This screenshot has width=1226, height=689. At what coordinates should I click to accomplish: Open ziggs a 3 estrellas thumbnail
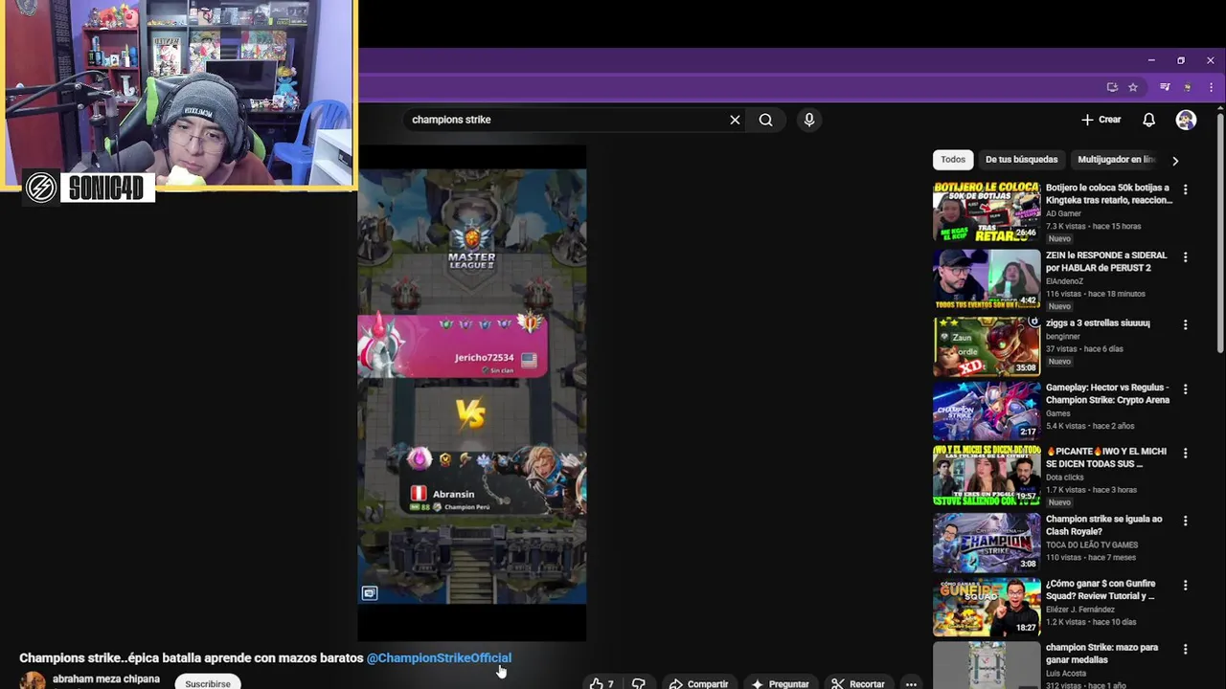pyautogui.click(x=986, y=346)
